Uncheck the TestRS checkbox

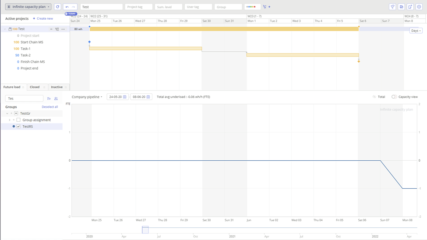[x=18, y=127]
